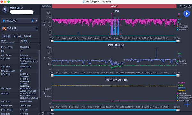This screenshot has height=115, width=192.
Task: Select the Screen Size value 6.43 in
Action: click(23, 110)
